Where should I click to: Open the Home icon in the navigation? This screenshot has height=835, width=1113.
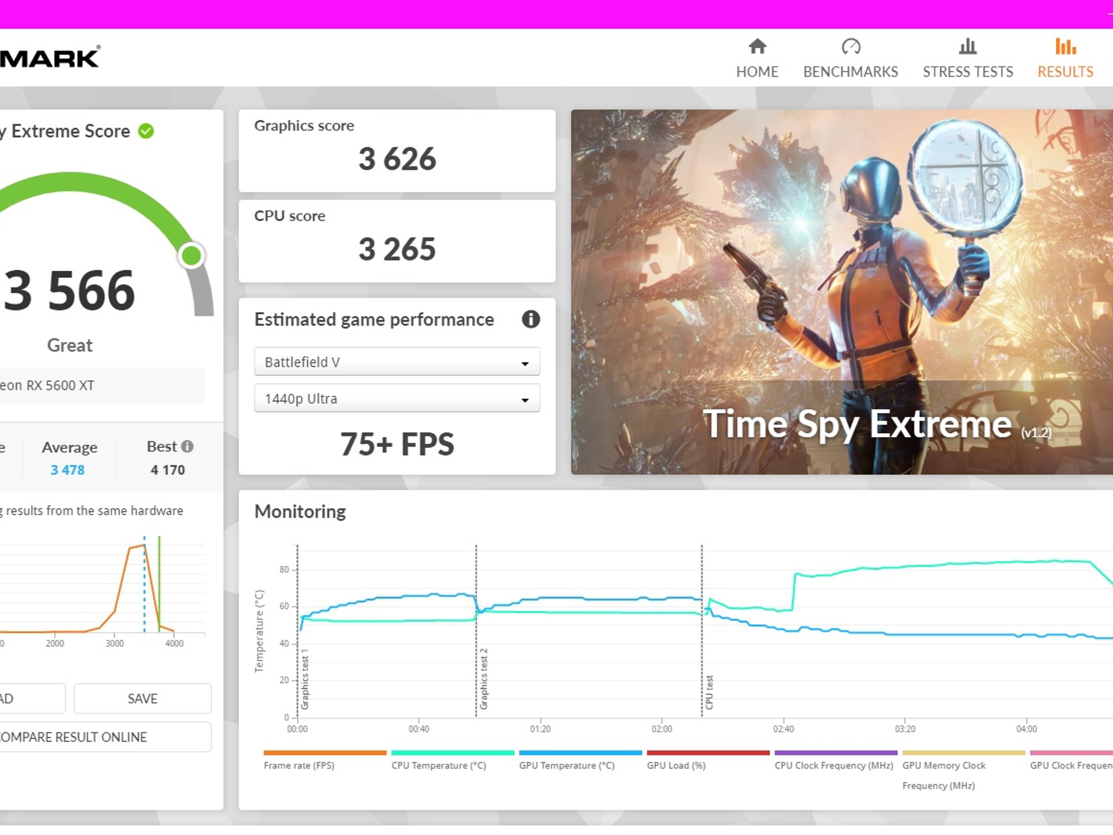tap(757, 47)
